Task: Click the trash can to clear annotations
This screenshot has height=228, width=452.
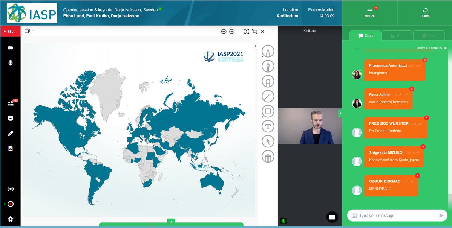Action: click(268, 157)
